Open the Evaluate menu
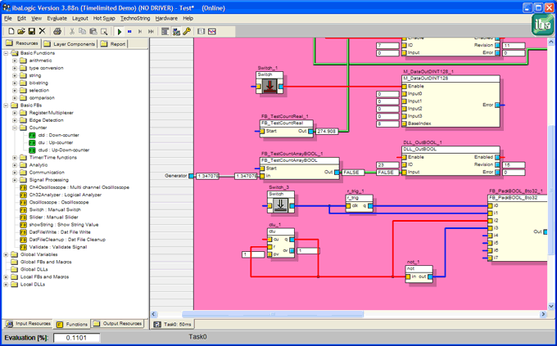Viewport: 557px width, 346px height. (57, 19)
